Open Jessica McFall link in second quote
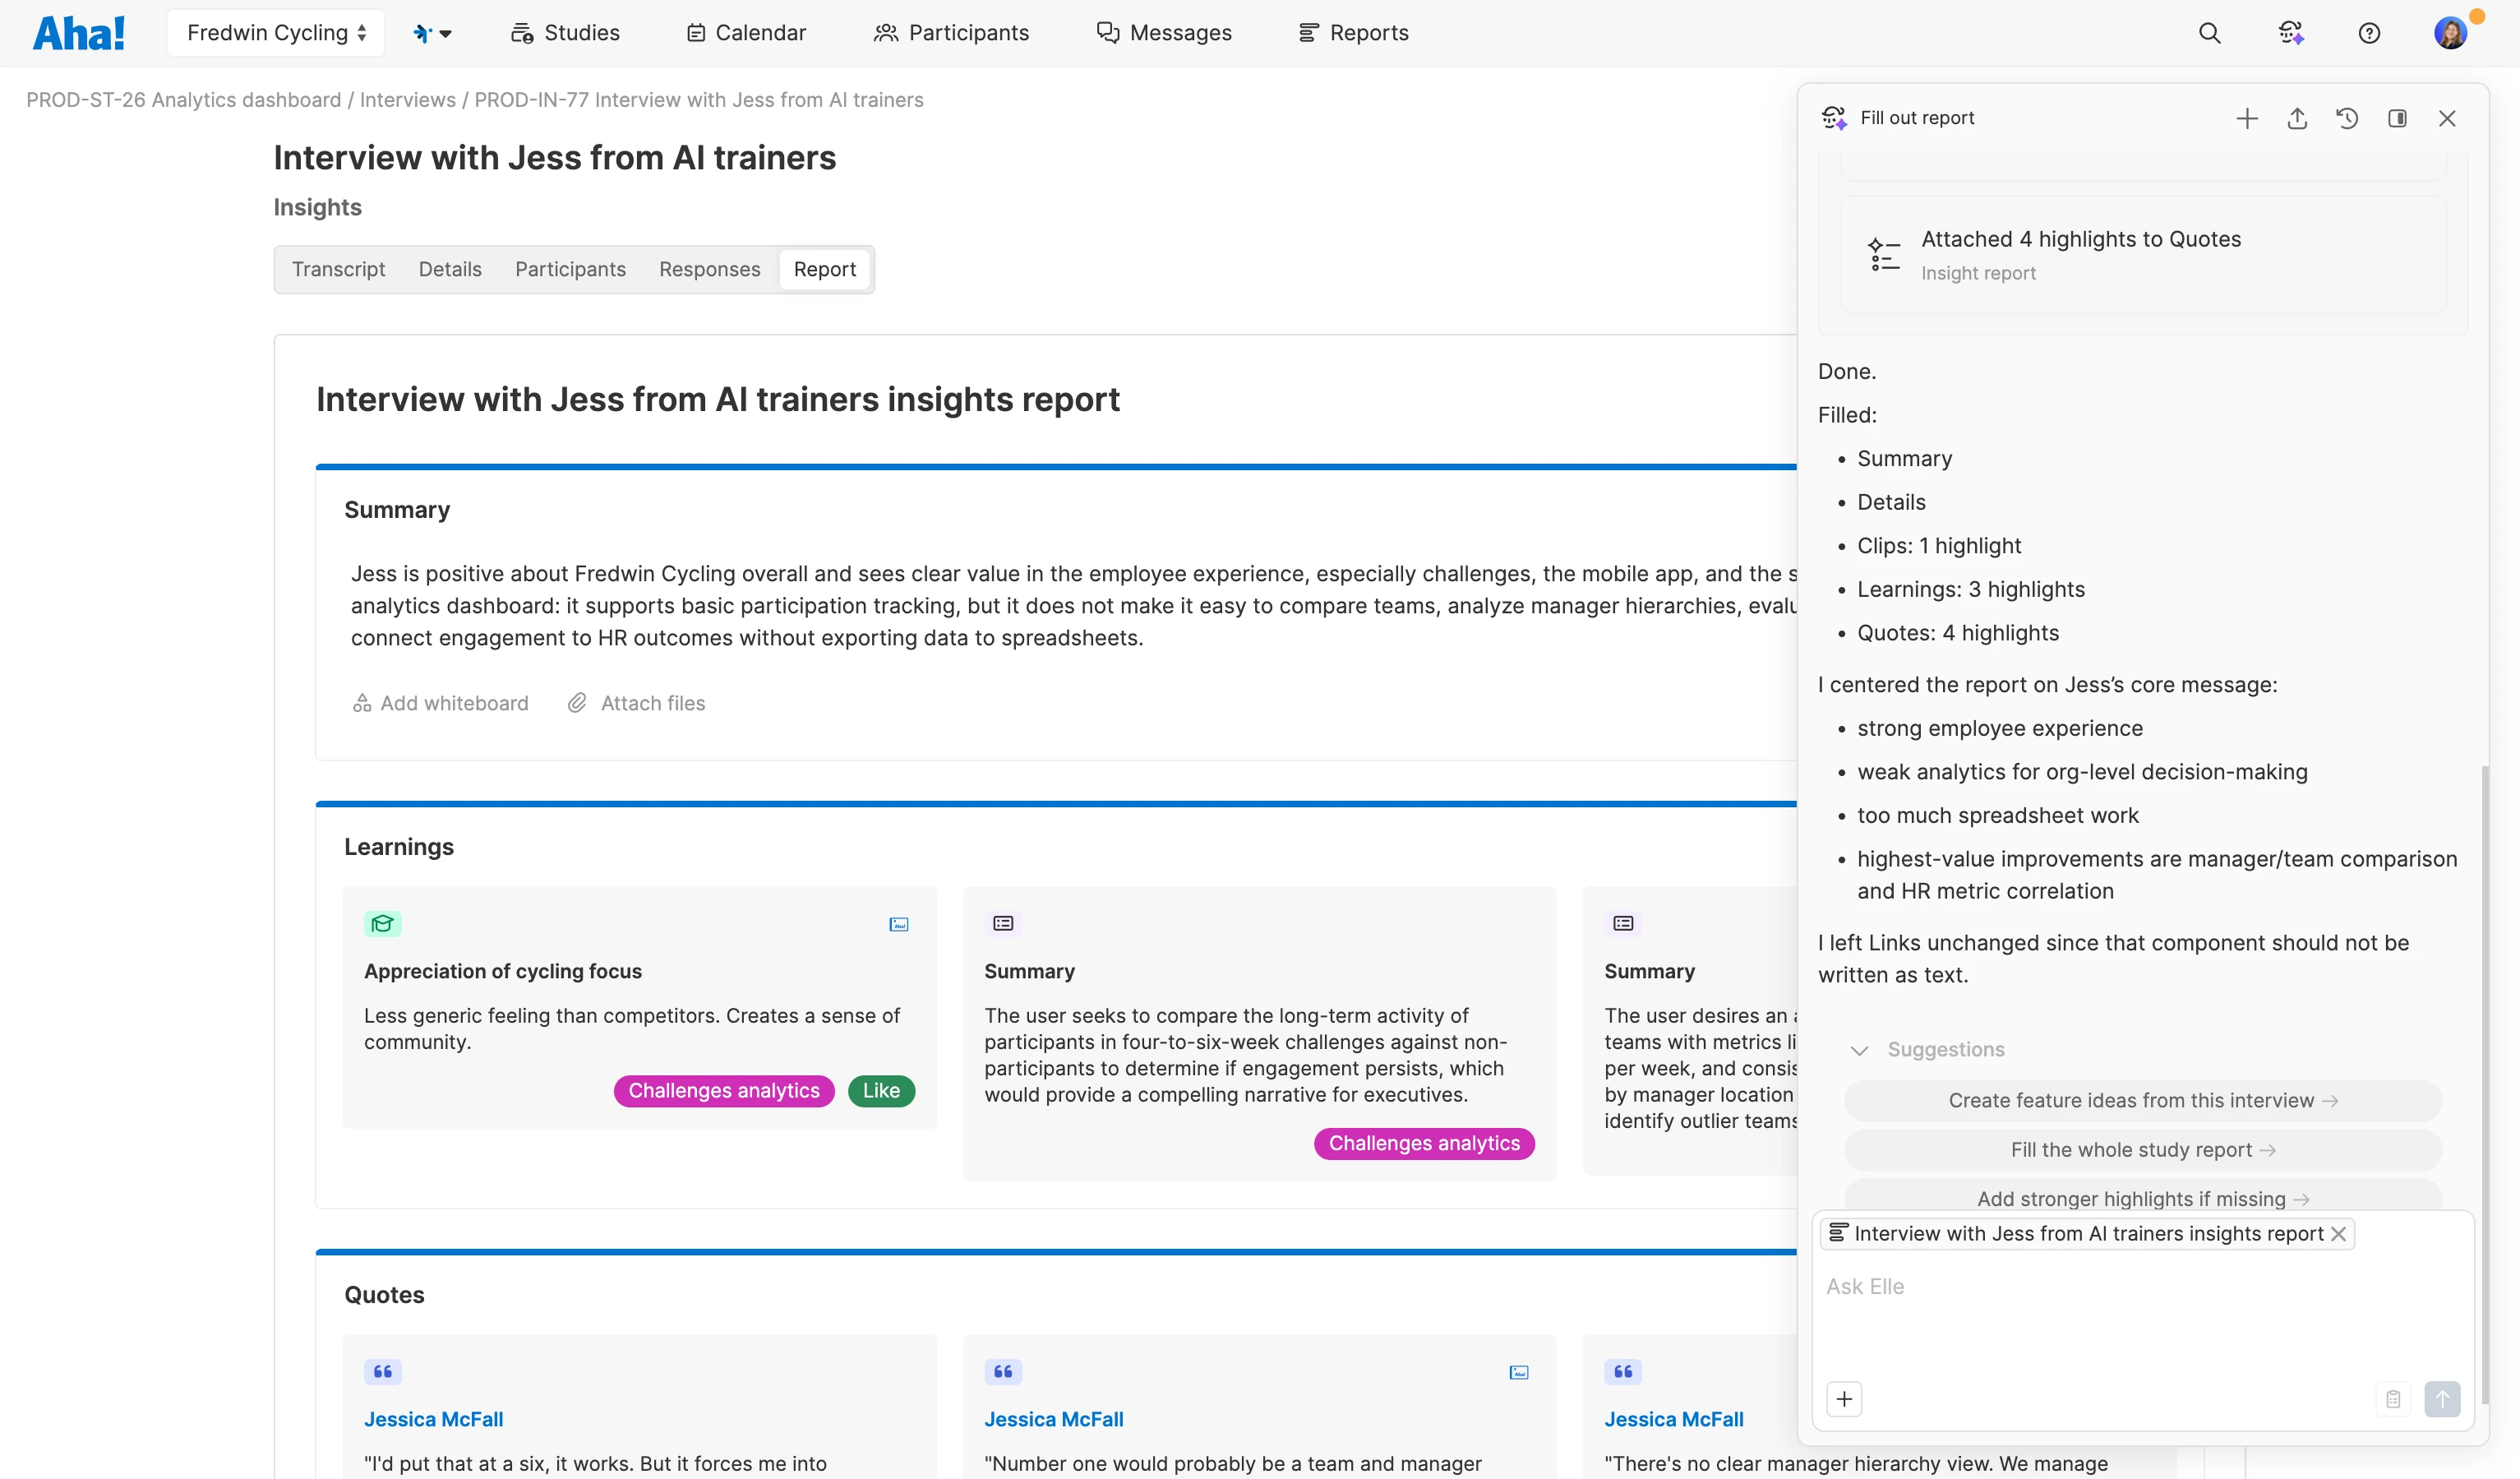This screenshot has height=1479, width=2520. (x=1053, y=1419)
